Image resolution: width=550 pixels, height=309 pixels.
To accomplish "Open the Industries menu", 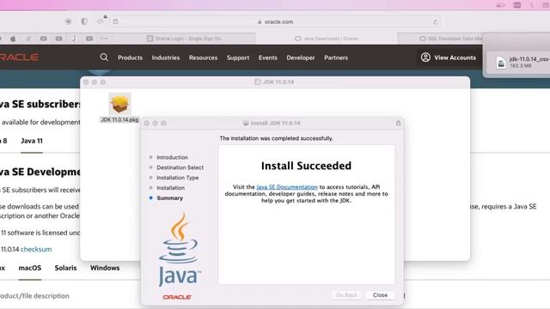I will [166, 58].
